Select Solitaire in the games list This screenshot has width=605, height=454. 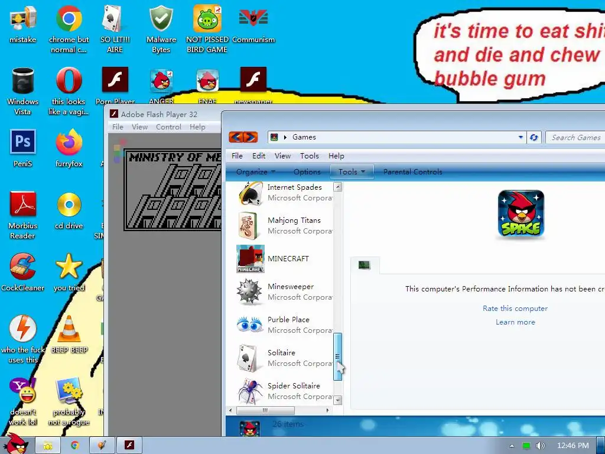click(x=285, y=358)
